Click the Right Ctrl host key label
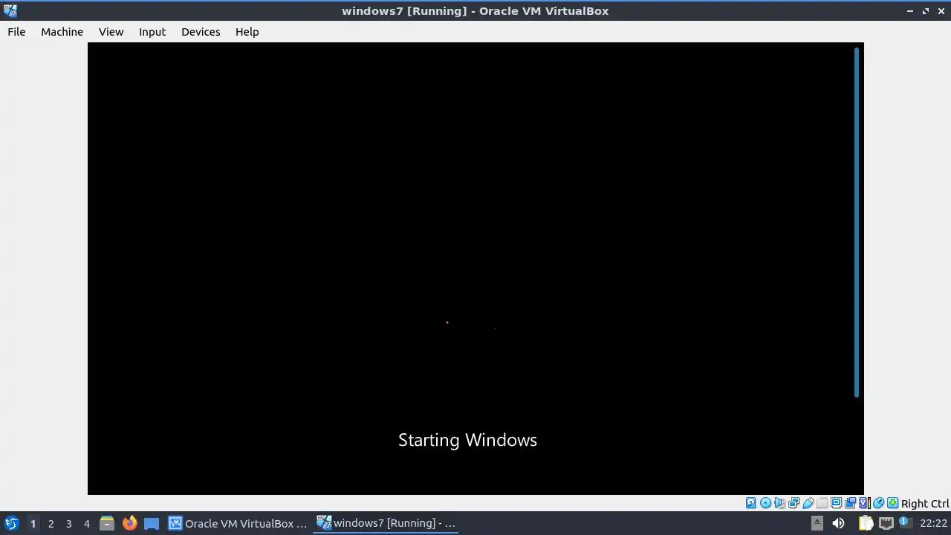The image size is (951, 535). 925,503
